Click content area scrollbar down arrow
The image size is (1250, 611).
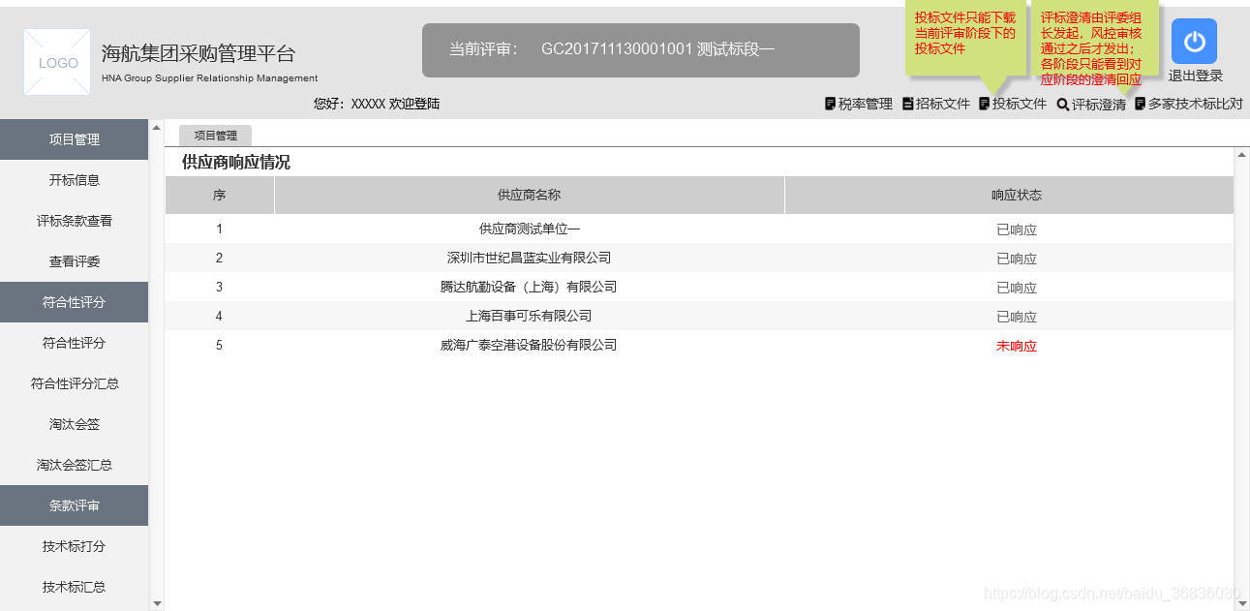point(1241,602)
